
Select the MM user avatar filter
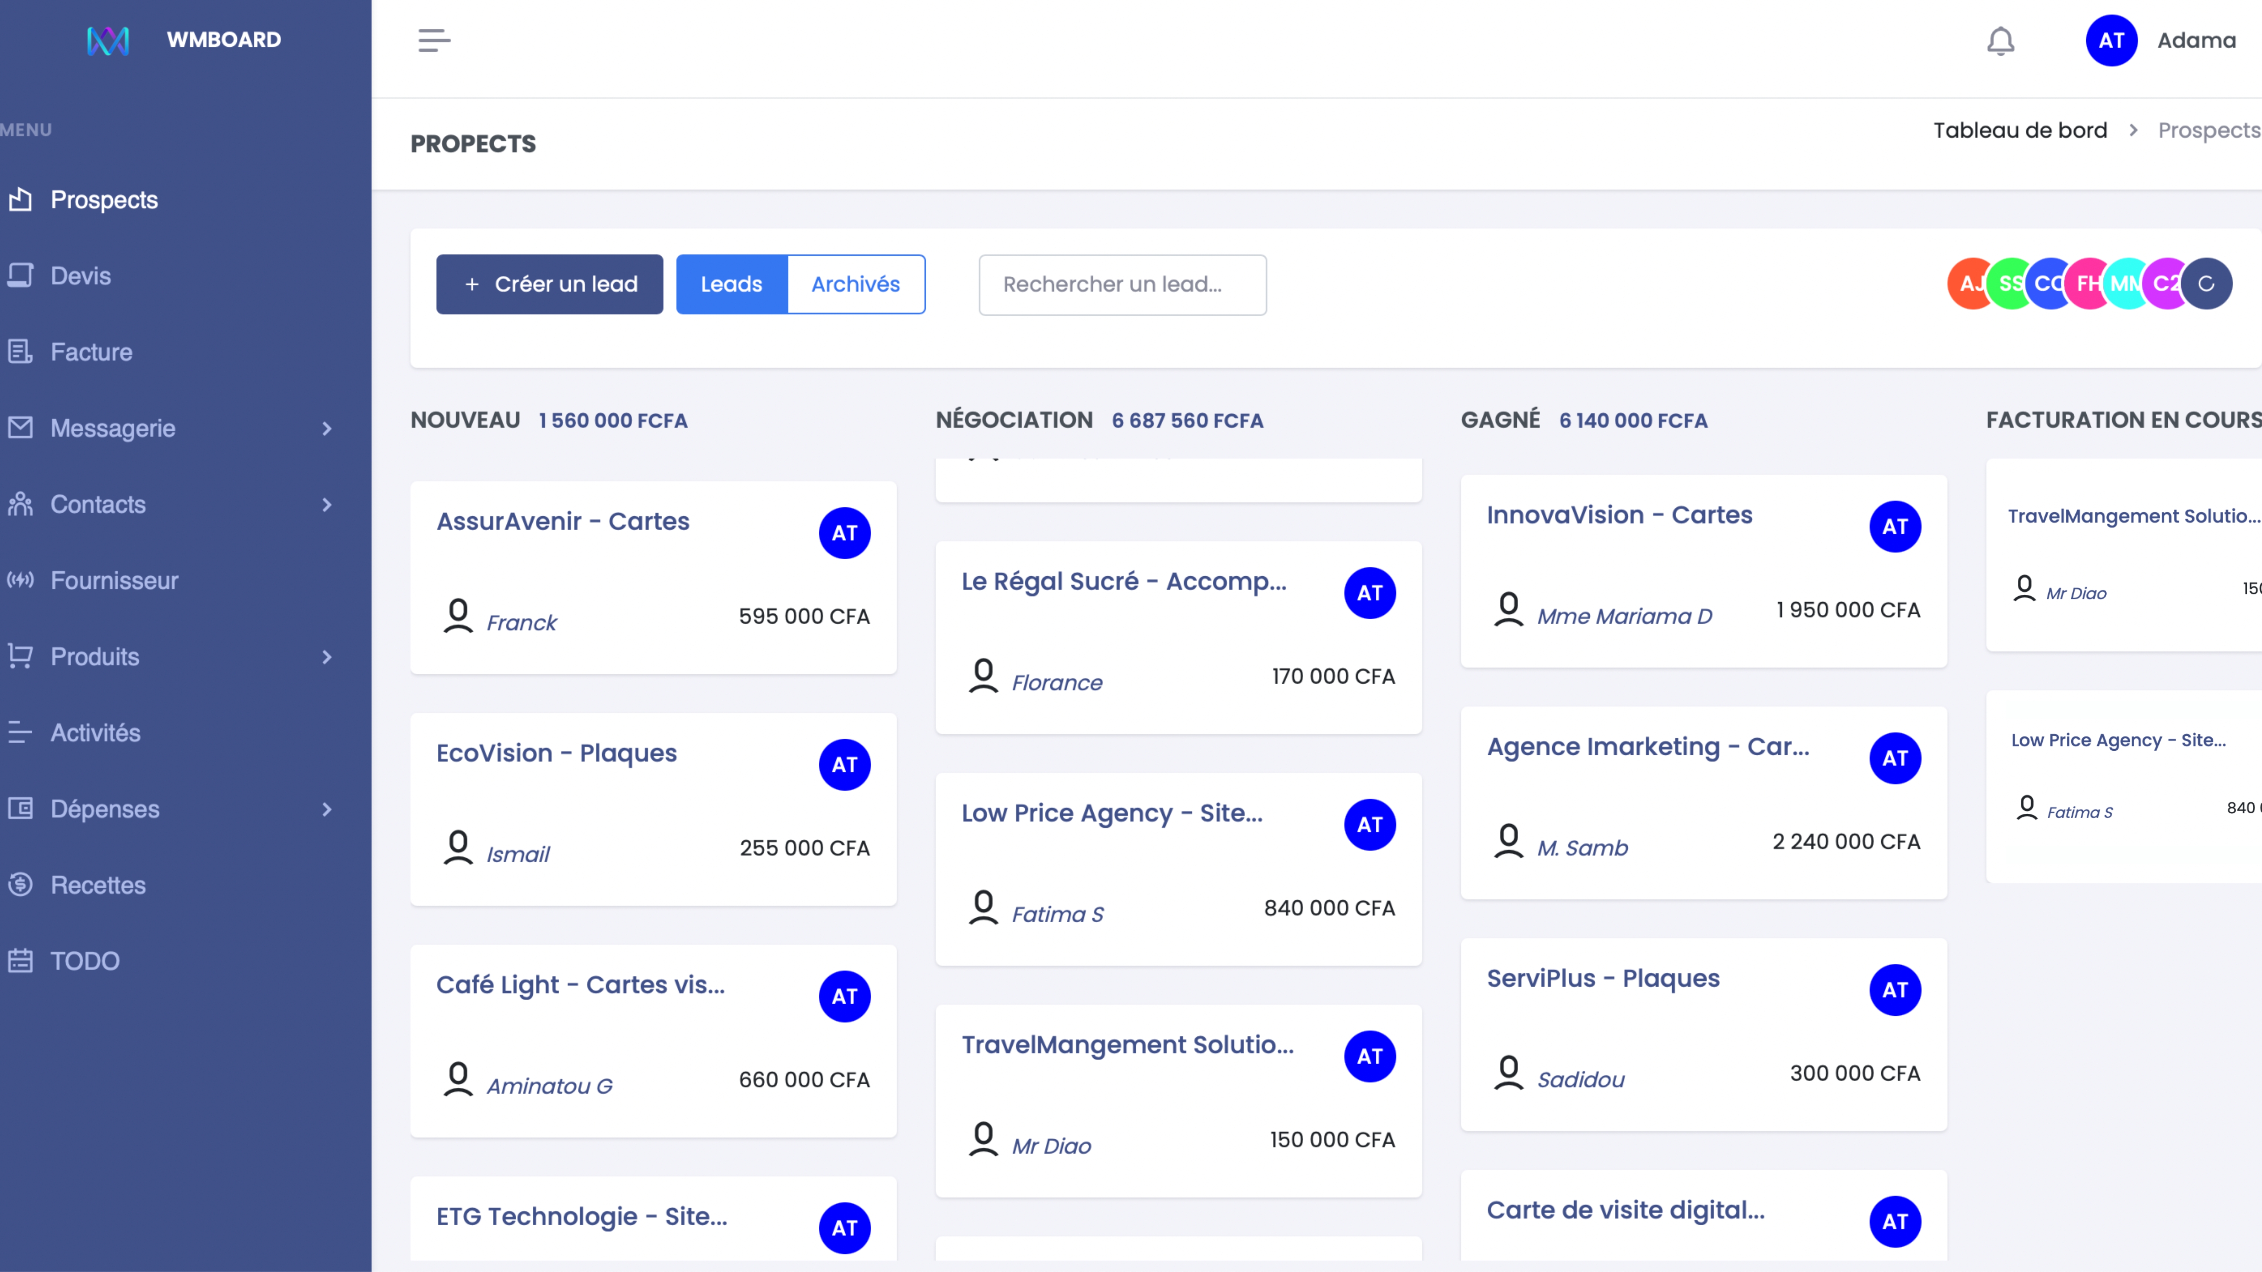2125,283
